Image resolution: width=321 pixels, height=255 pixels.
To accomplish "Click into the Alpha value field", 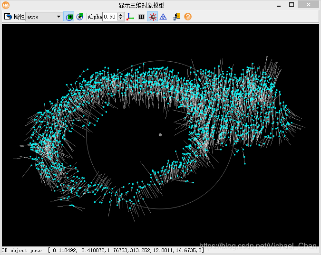I will click(110, 17).
